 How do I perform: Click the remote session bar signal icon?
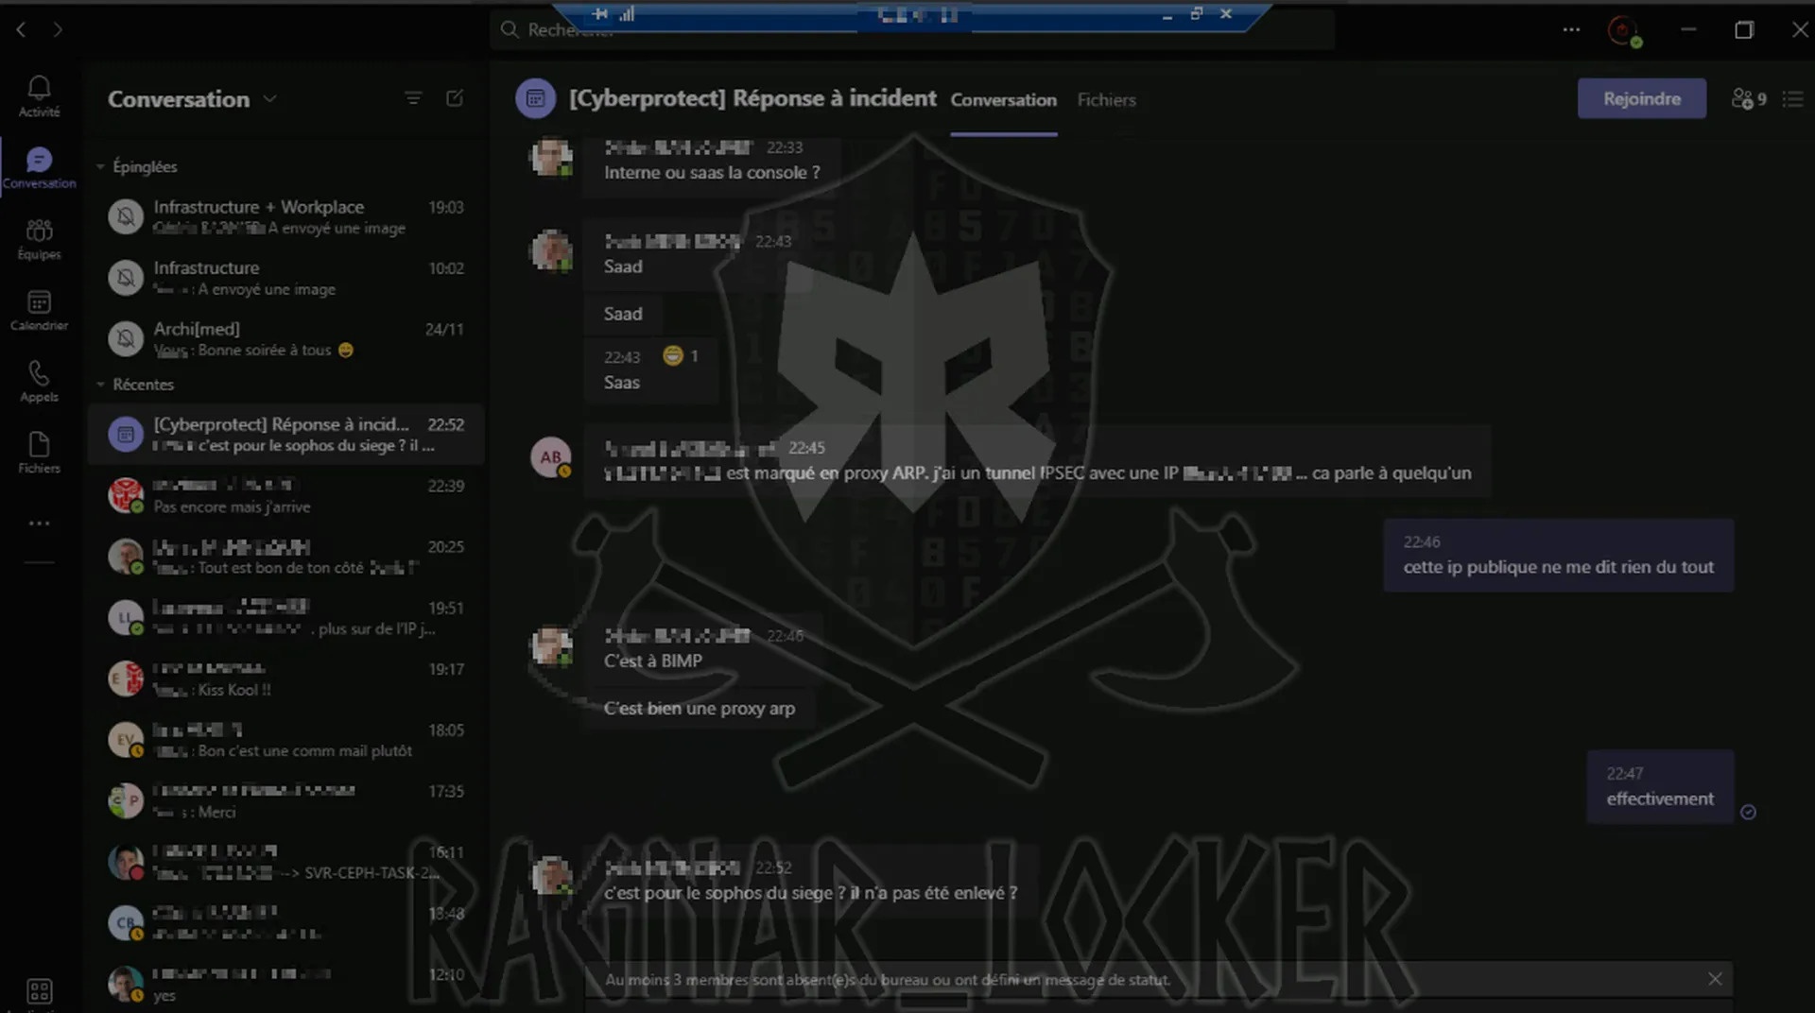point(627,13)
